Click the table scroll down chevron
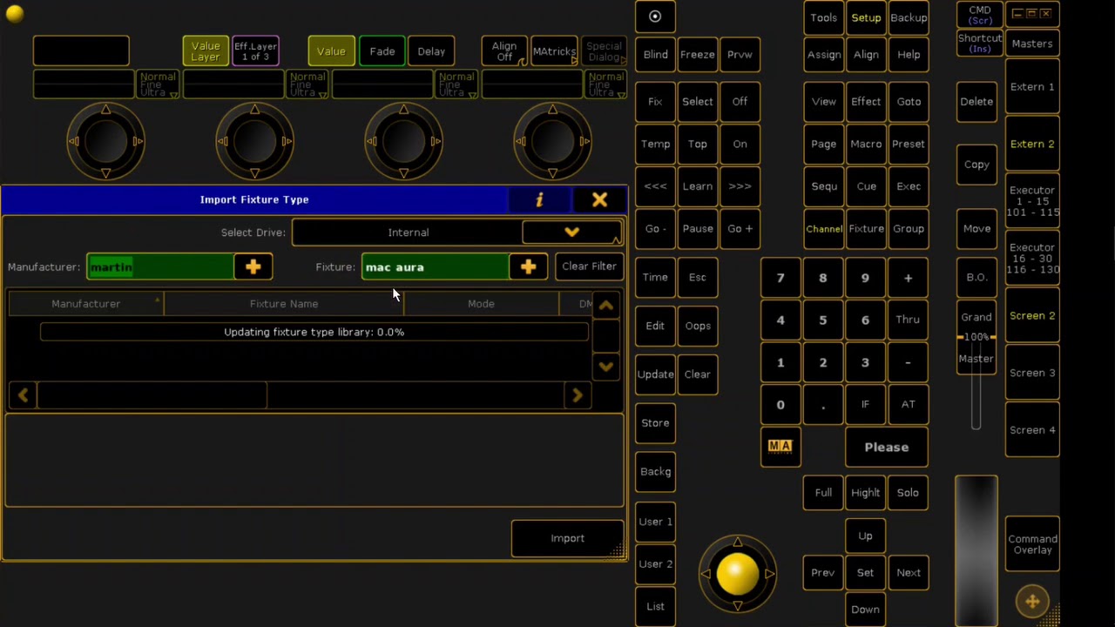Screen dimensions: 1115x627 point(605,367)
